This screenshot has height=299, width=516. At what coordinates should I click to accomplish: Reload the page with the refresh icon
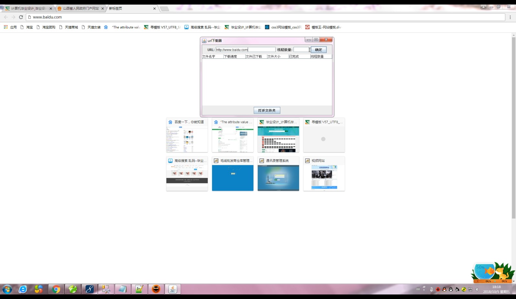(21, 17)
